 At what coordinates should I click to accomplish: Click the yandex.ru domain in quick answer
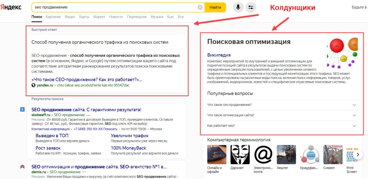pyautogui.click(x=45, y=85)
